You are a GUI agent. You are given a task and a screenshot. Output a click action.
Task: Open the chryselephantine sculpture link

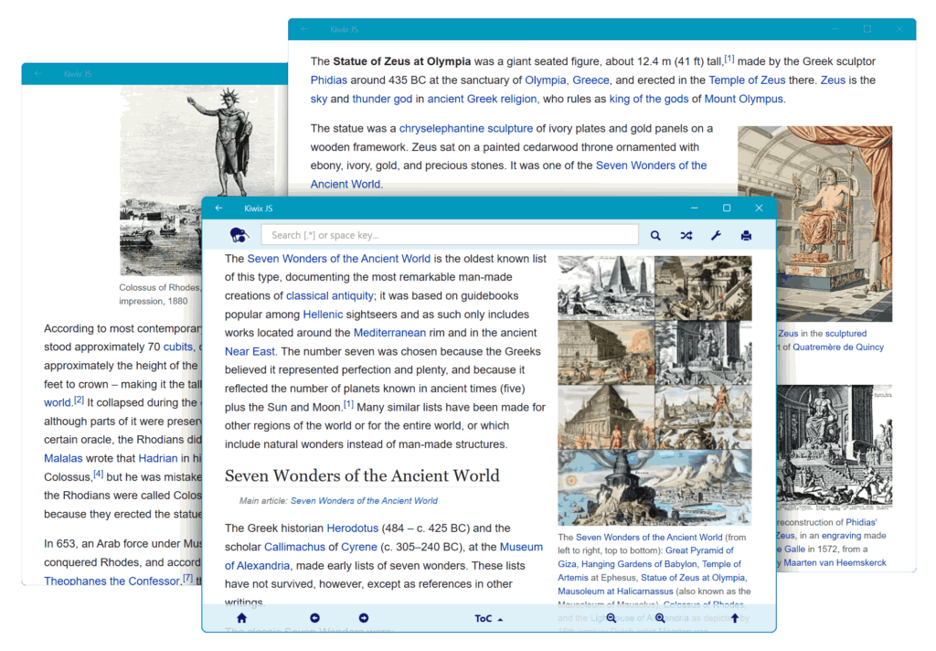[x=465, y=129]
